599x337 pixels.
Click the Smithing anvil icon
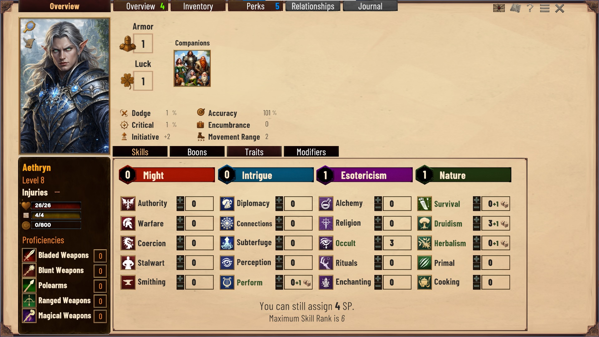[128, 282]
